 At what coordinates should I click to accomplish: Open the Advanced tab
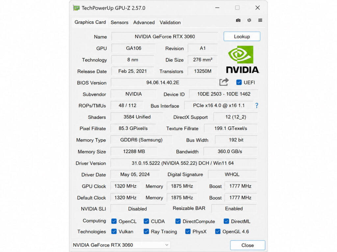coord(144,22)
